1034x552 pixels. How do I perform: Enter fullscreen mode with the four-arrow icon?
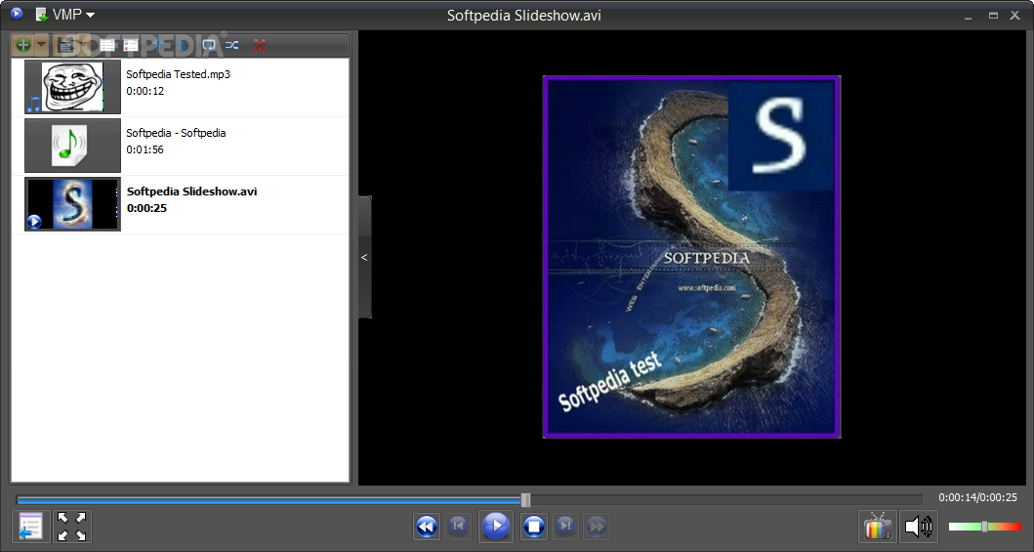point(72,527)
